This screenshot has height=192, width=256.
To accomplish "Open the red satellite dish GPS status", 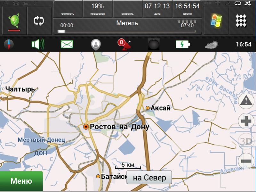I will pos(124,44).
